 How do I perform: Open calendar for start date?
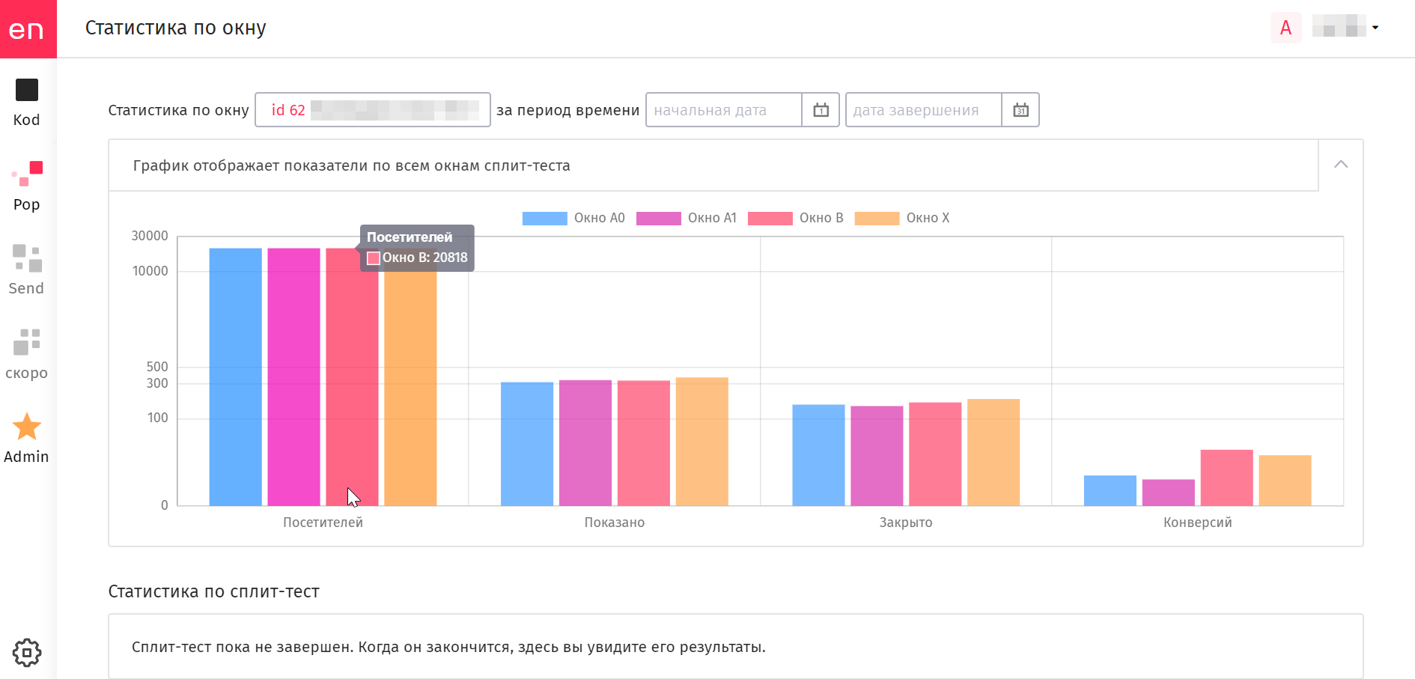tap(821, 110)
